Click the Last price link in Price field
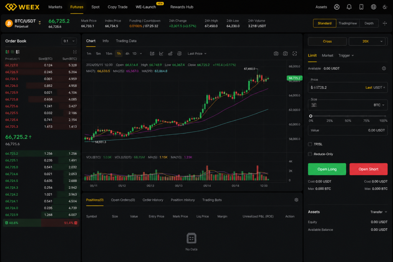The image size is (393, 262). (369, 88)
